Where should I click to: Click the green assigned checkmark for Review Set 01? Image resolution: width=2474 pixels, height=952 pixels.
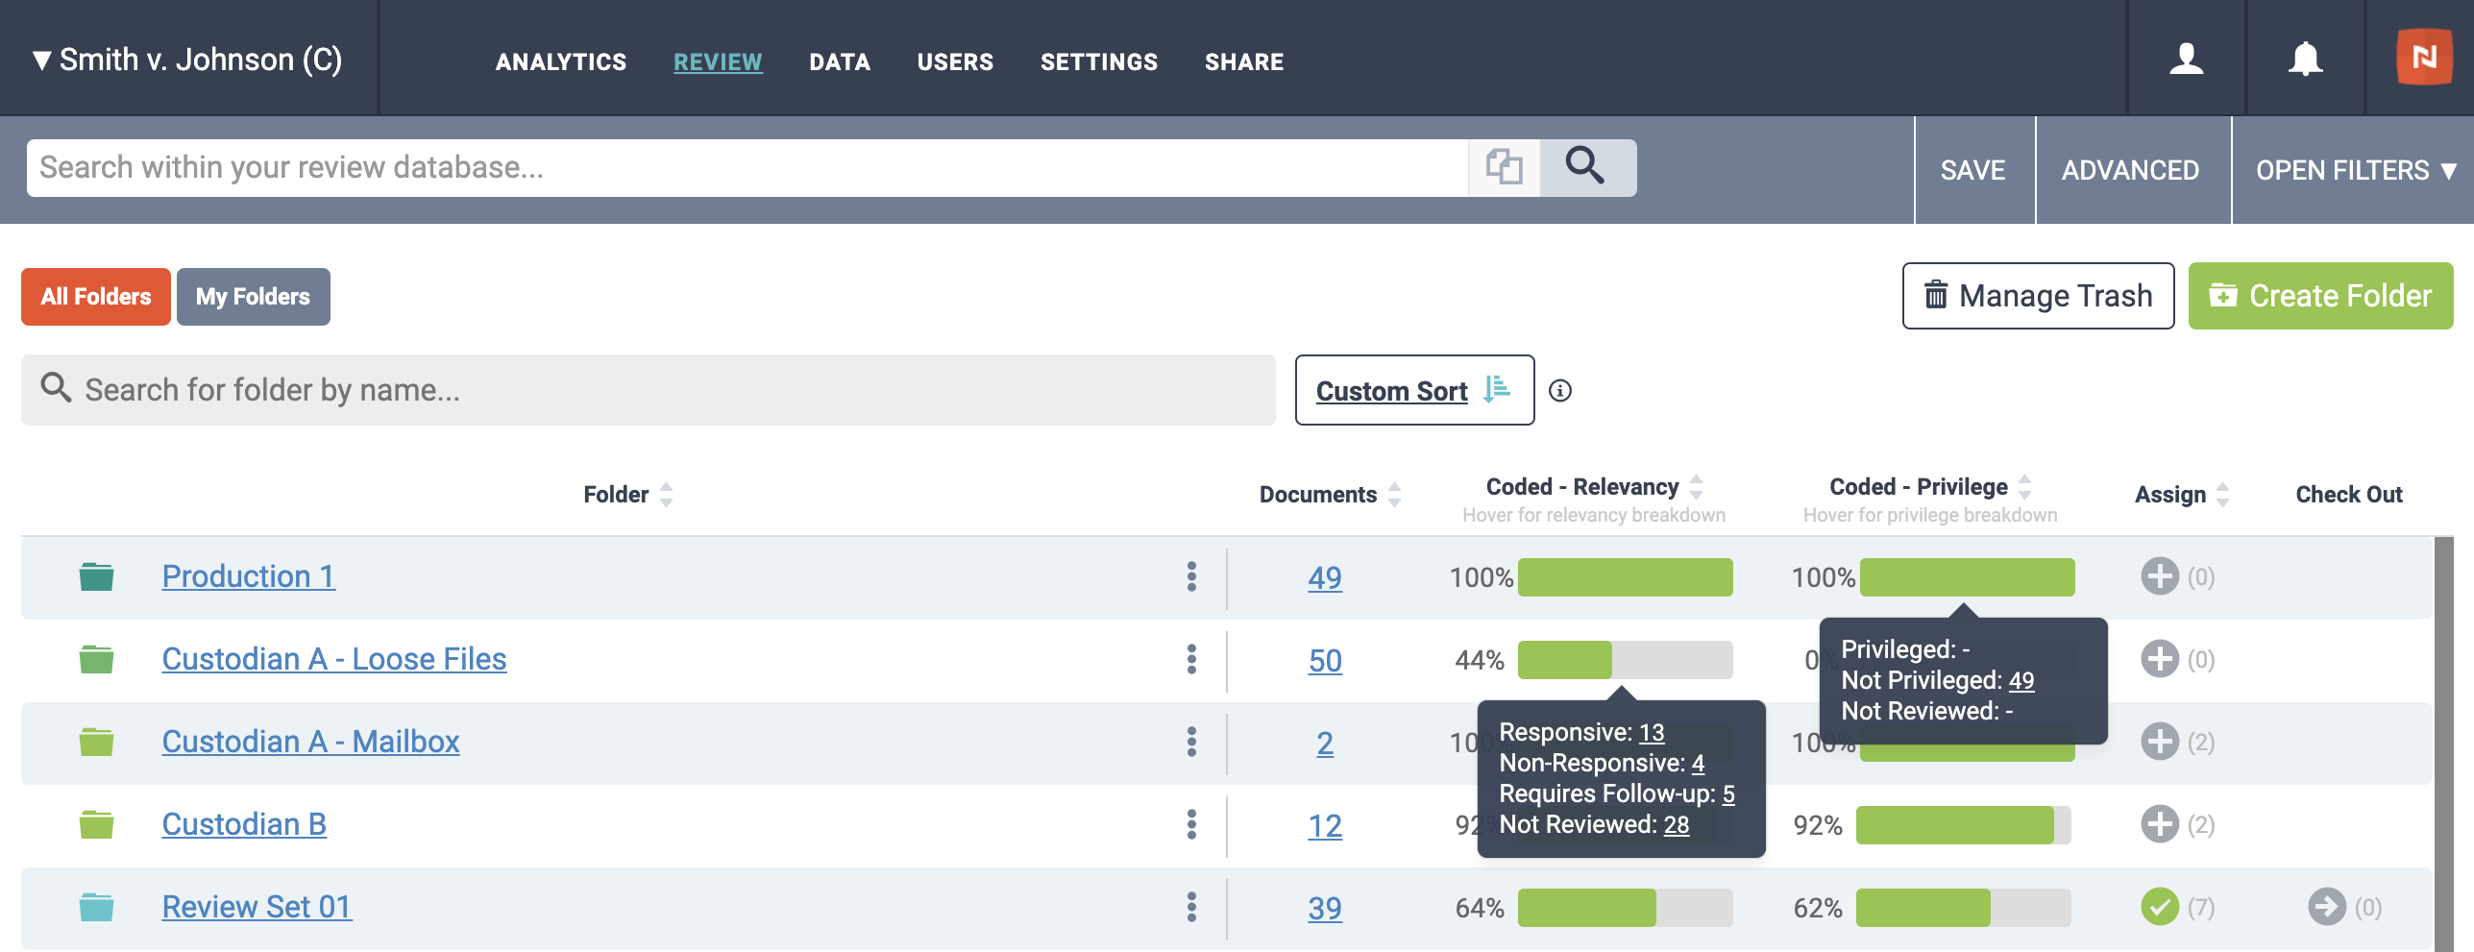[2160, 907]
